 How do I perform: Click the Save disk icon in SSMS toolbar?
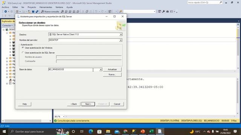coord(33,12)
